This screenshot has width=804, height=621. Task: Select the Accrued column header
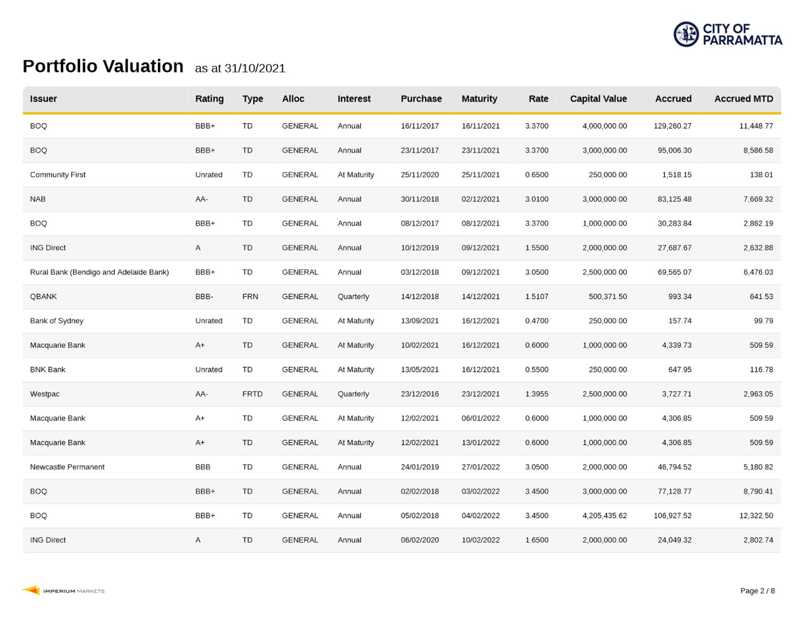[x=673, y=99]
